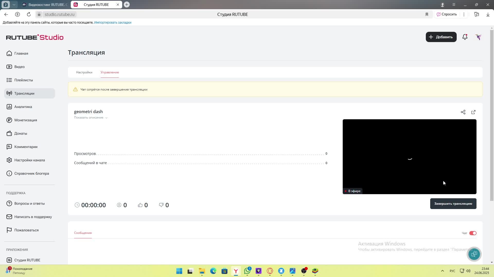Open Настройки канала
Screen dimensions: 494x277
pos(30,160)
